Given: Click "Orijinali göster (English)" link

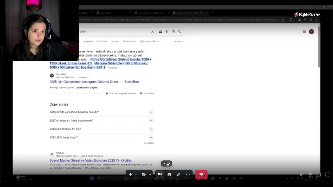Looking at the screenshot, I should pos(87,88).
